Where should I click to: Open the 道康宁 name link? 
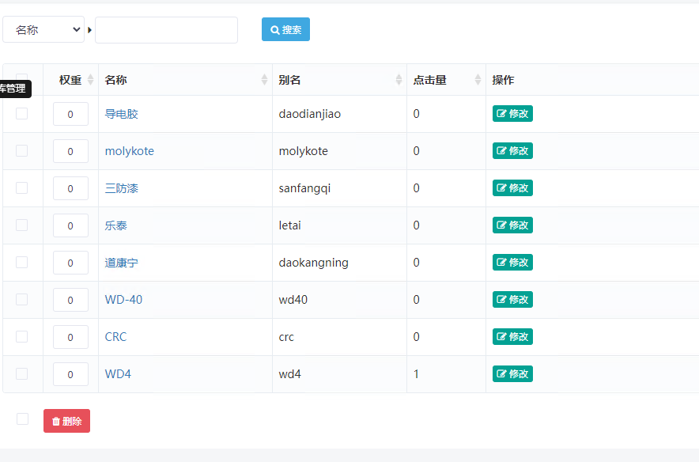121,263
